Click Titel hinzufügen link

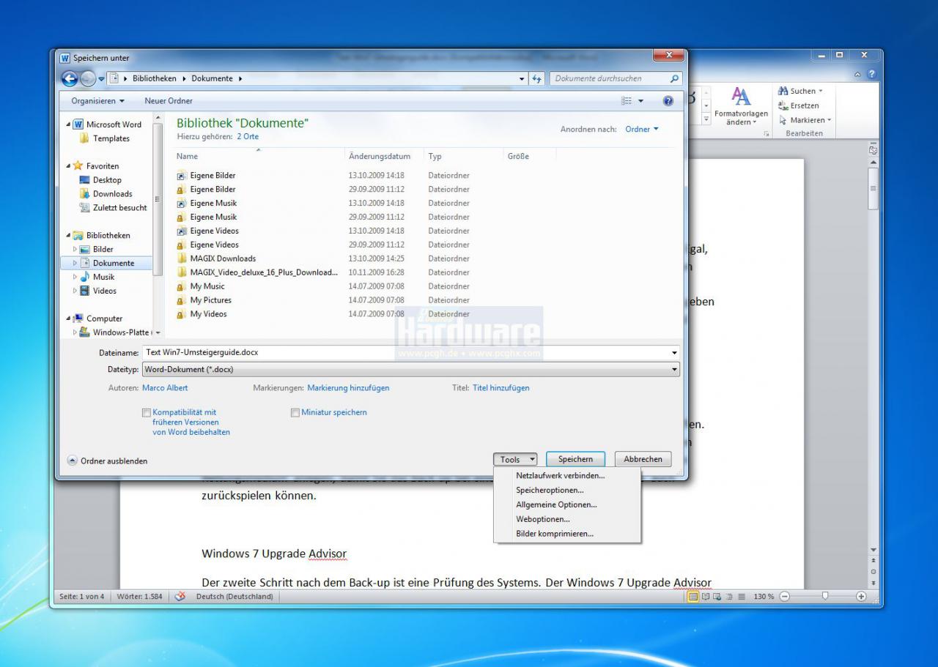click(x=501, y=388)
